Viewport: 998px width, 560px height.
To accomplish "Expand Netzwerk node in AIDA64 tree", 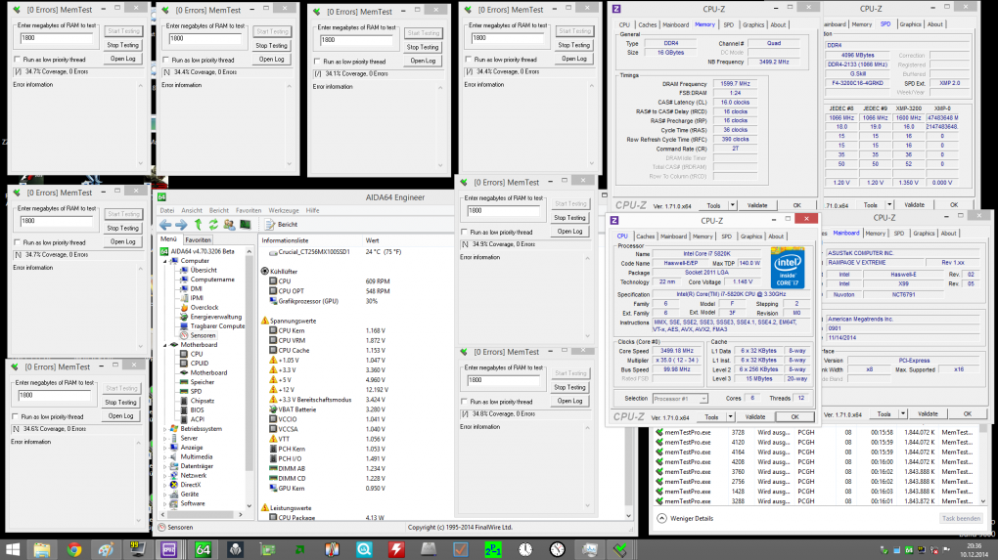I will click(x=165, y=475).
